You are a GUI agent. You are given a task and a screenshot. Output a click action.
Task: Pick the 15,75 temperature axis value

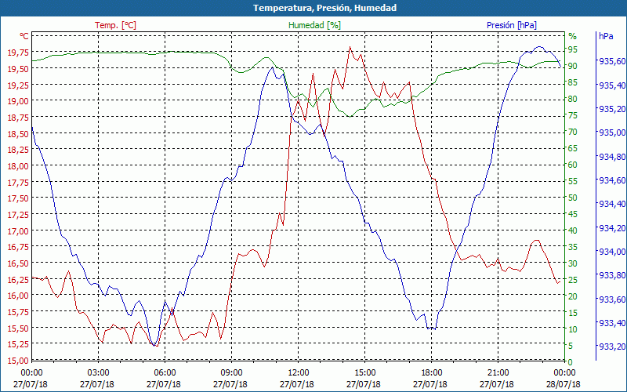point(18,312)
